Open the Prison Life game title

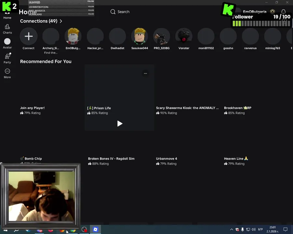[x=99, y=108]
